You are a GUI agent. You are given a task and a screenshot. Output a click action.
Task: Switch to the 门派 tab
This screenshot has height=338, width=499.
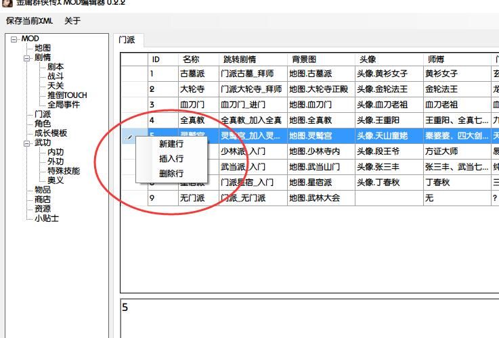[127, 40]
